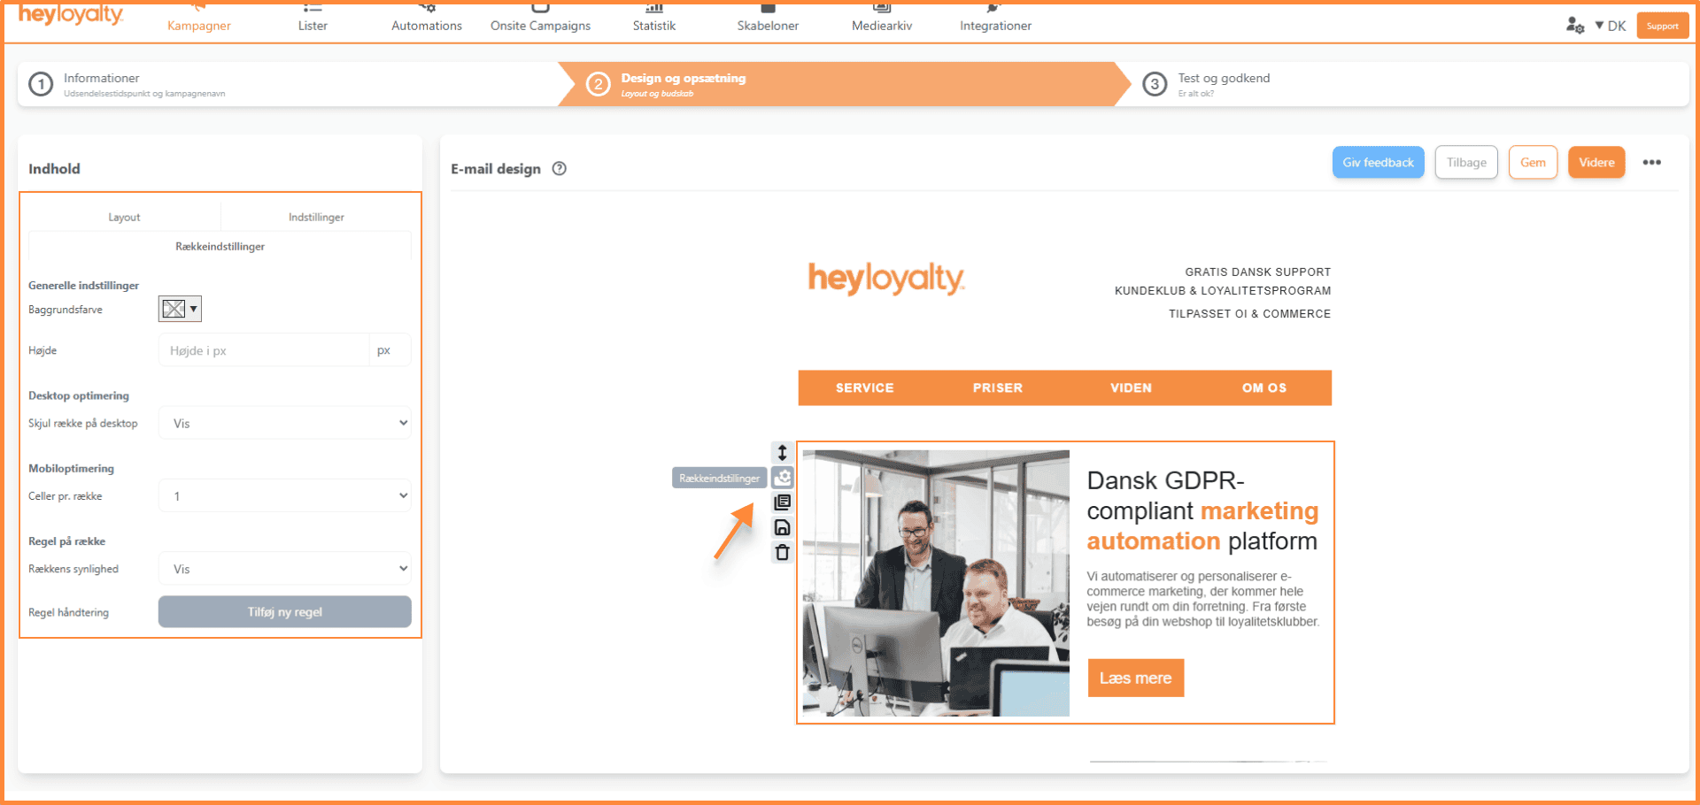This screenshot has width=1700, height=805.
Task: Click the 'Højde i px' input field
Action: click(264, 350)
